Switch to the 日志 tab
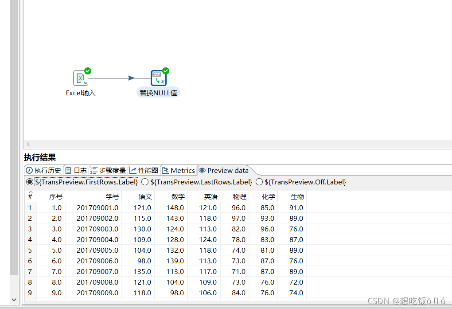Image resolution: width=452 pixels, height=309 pixels. point(78,170)
